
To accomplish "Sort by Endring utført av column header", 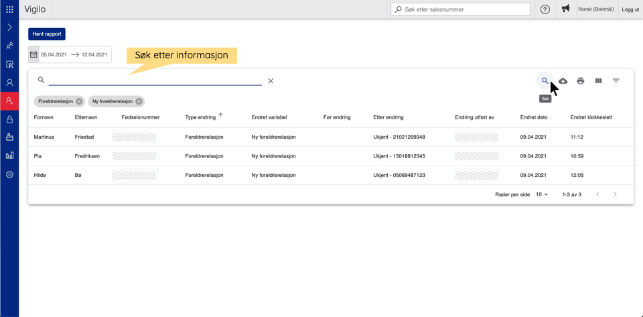I will coord(474,117).
